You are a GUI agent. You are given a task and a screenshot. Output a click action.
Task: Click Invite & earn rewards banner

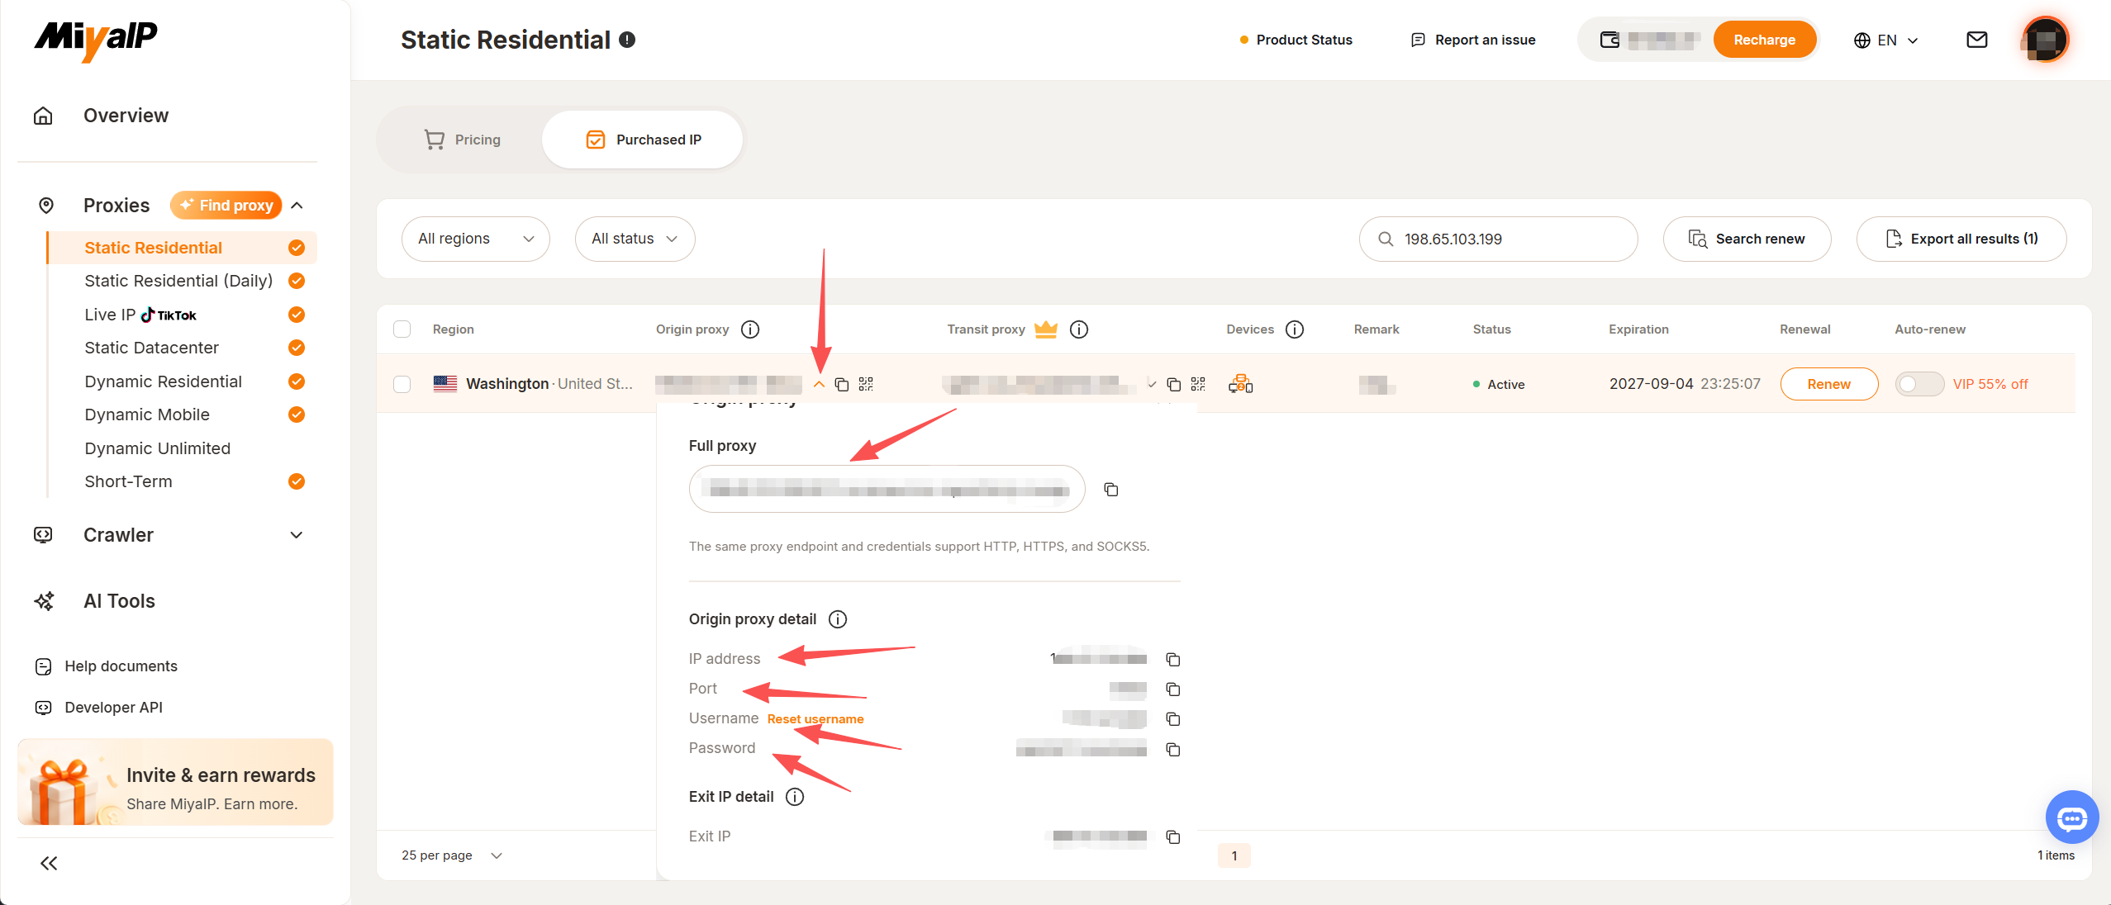[x=175, y=782]
